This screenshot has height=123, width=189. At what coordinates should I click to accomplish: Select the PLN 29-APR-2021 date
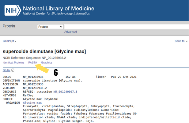[124, 77]
